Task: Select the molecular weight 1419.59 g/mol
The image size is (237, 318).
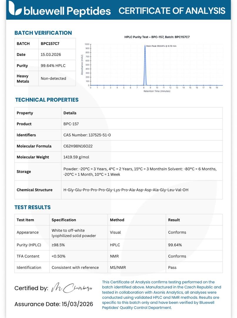Action: coord(76,157)
